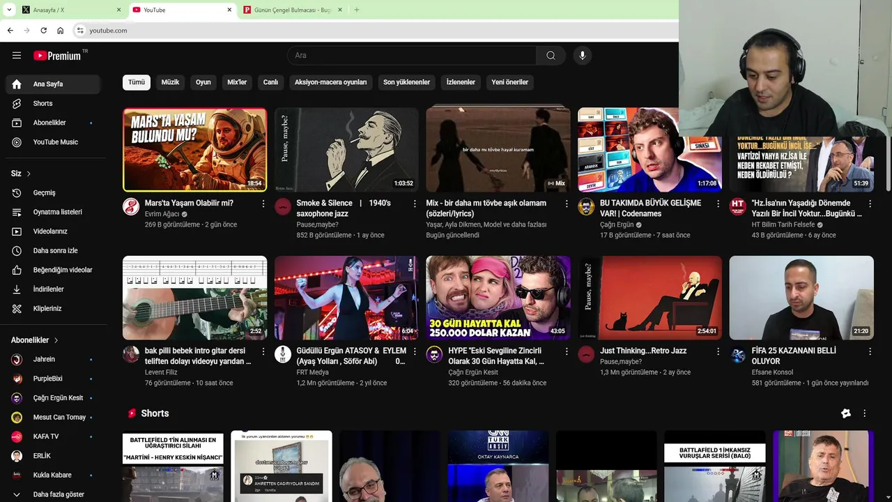Open options for Mars'ta Yaşam Olabilir mi
Screen dimensions: 892x502
263,204
